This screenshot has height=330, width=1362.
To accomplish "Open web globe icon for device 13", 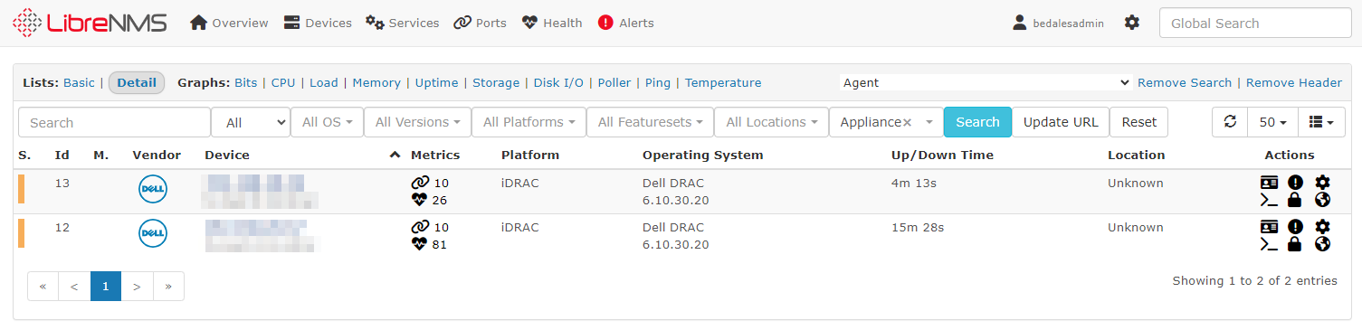I will 1322,200.
